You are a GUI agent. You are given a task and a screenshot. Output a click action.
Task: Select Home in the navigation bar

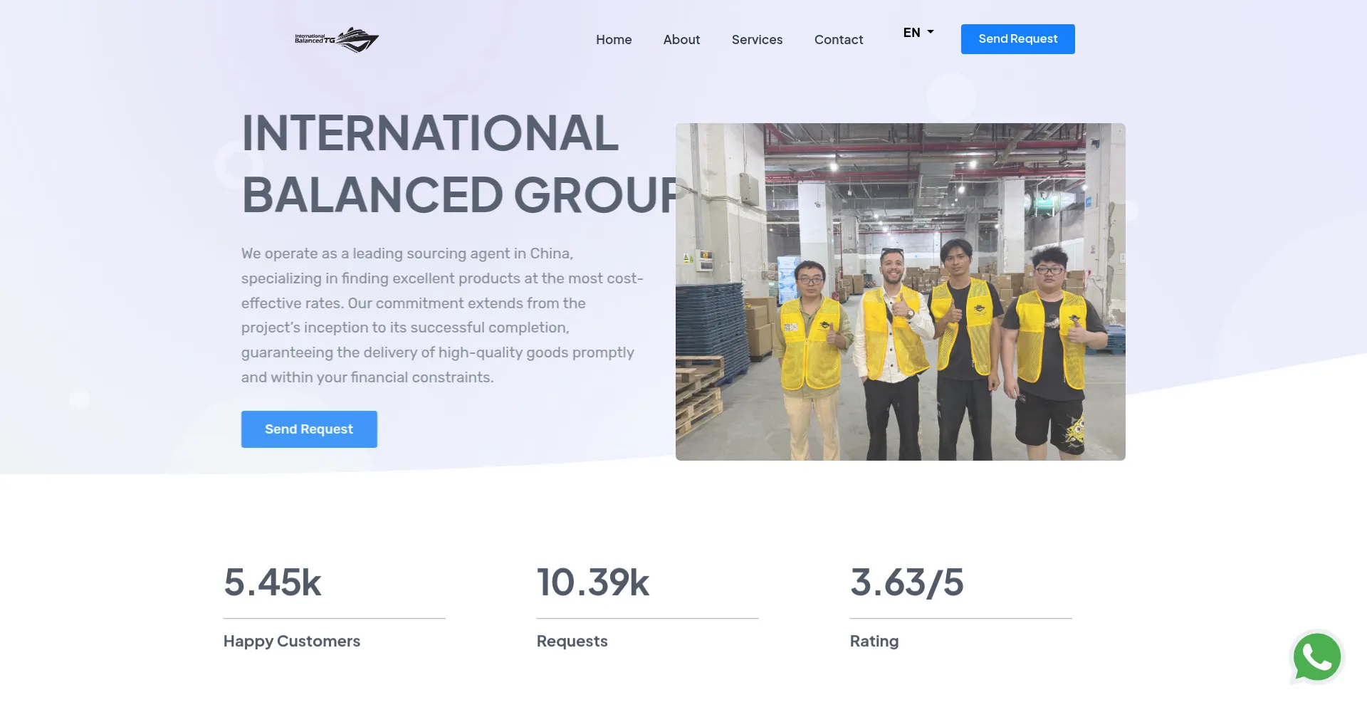click(x=614, y=39)
